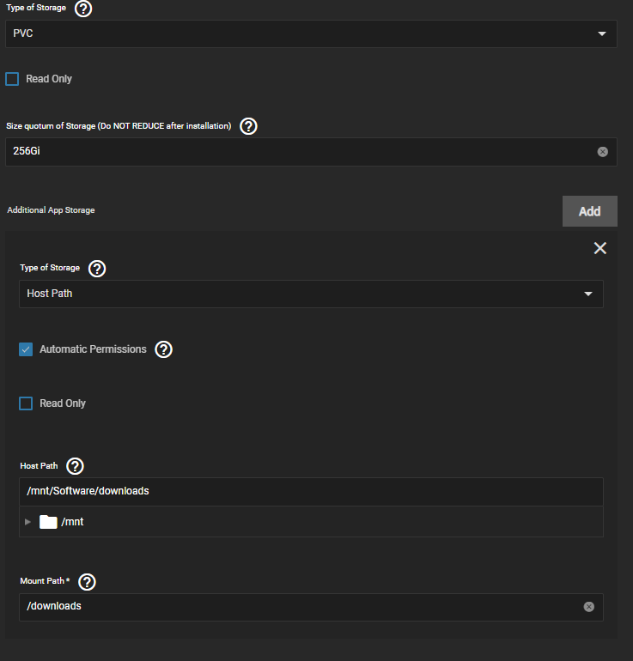Show help for Size quotum of Storage

[248, 126]
